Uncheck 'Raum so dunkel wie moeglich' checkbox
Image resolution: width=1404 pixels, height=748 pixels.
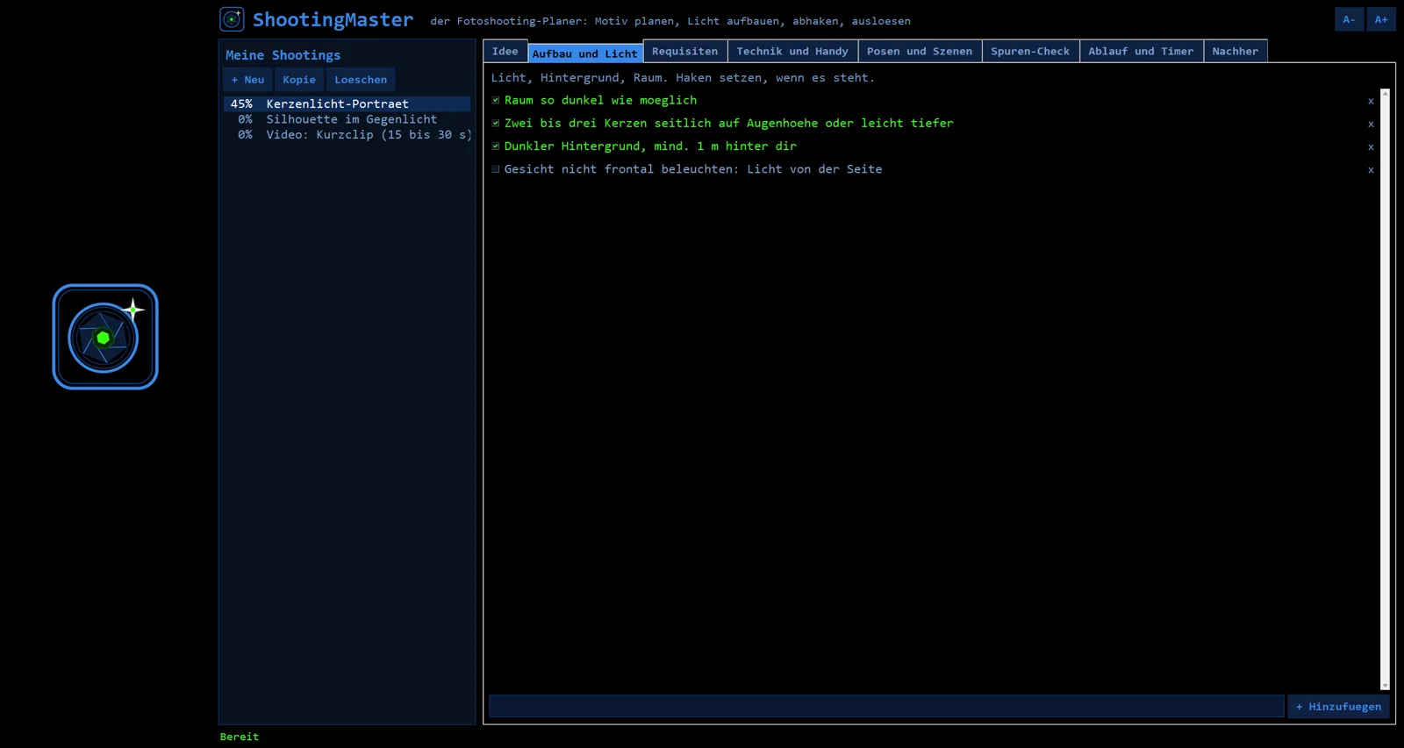496,100
